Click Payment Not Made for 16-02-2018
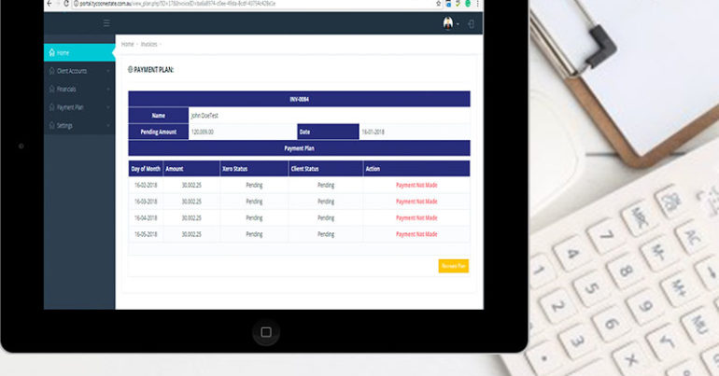The width and height of the screenshot is (719, 376). pyautogui.click(x=416, y=186)
